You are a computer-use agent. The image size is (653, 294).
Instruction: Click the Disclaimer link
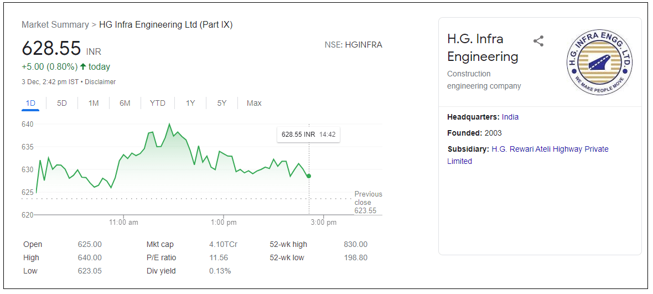(100, 82)
